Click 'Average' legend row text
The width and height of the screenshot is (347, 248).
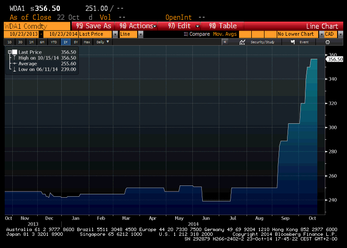pos(28,64)
